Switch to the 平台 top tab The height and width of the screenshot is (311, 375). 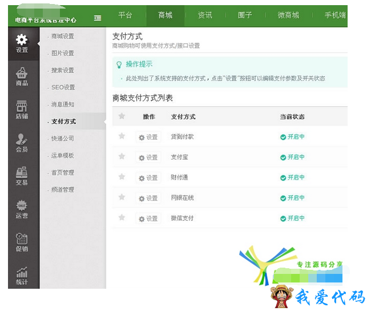pos(125,15)
